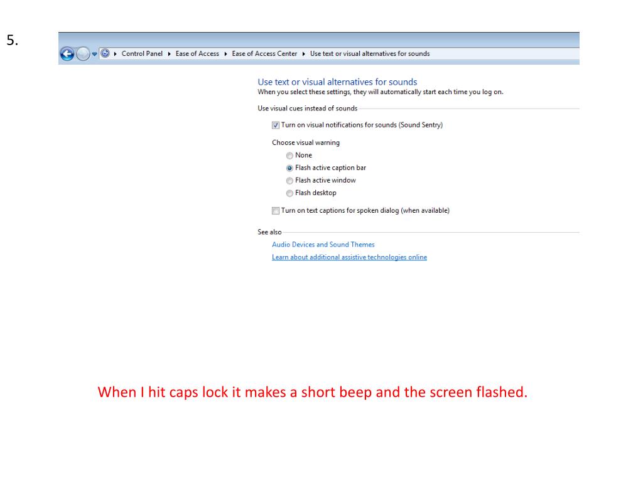Click the blue Back arrow button
Image resolution: width=643 pixels, height=482 pixels.
coord(67,54)
